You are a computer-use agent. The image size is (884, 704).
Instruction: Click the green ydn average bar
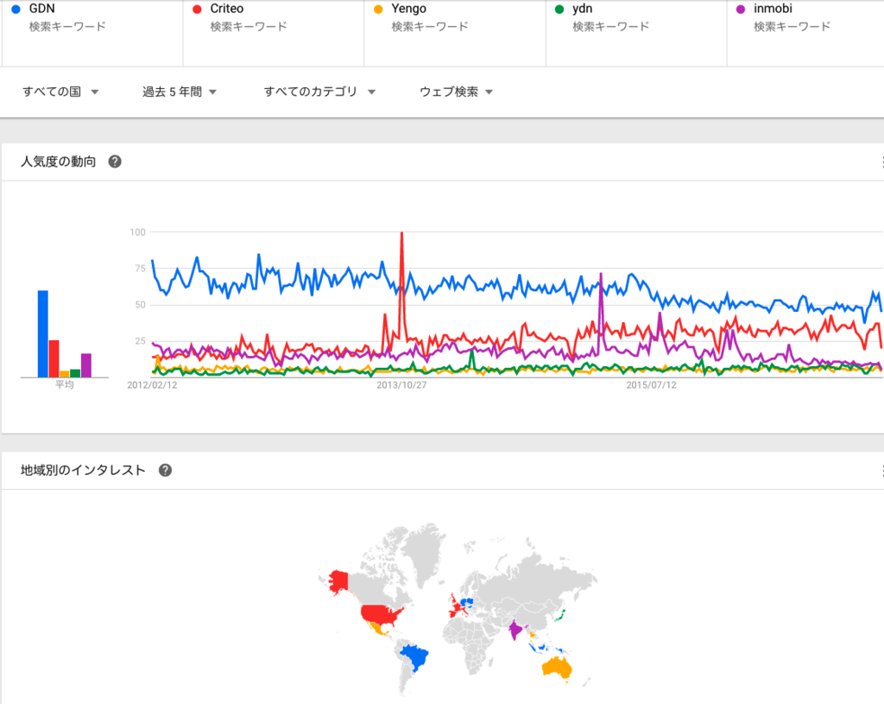75,373
